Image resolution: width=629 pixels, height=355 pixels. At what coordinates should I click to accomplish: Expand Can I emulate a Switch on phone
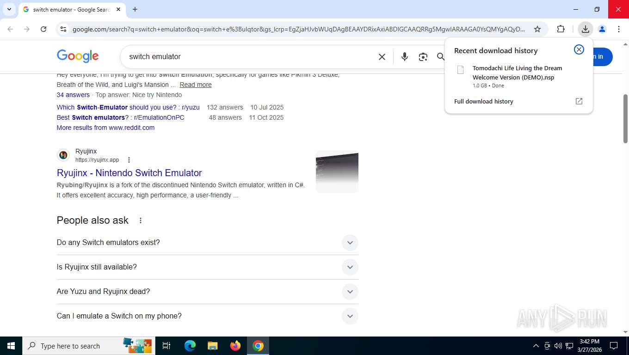(208, 316)
